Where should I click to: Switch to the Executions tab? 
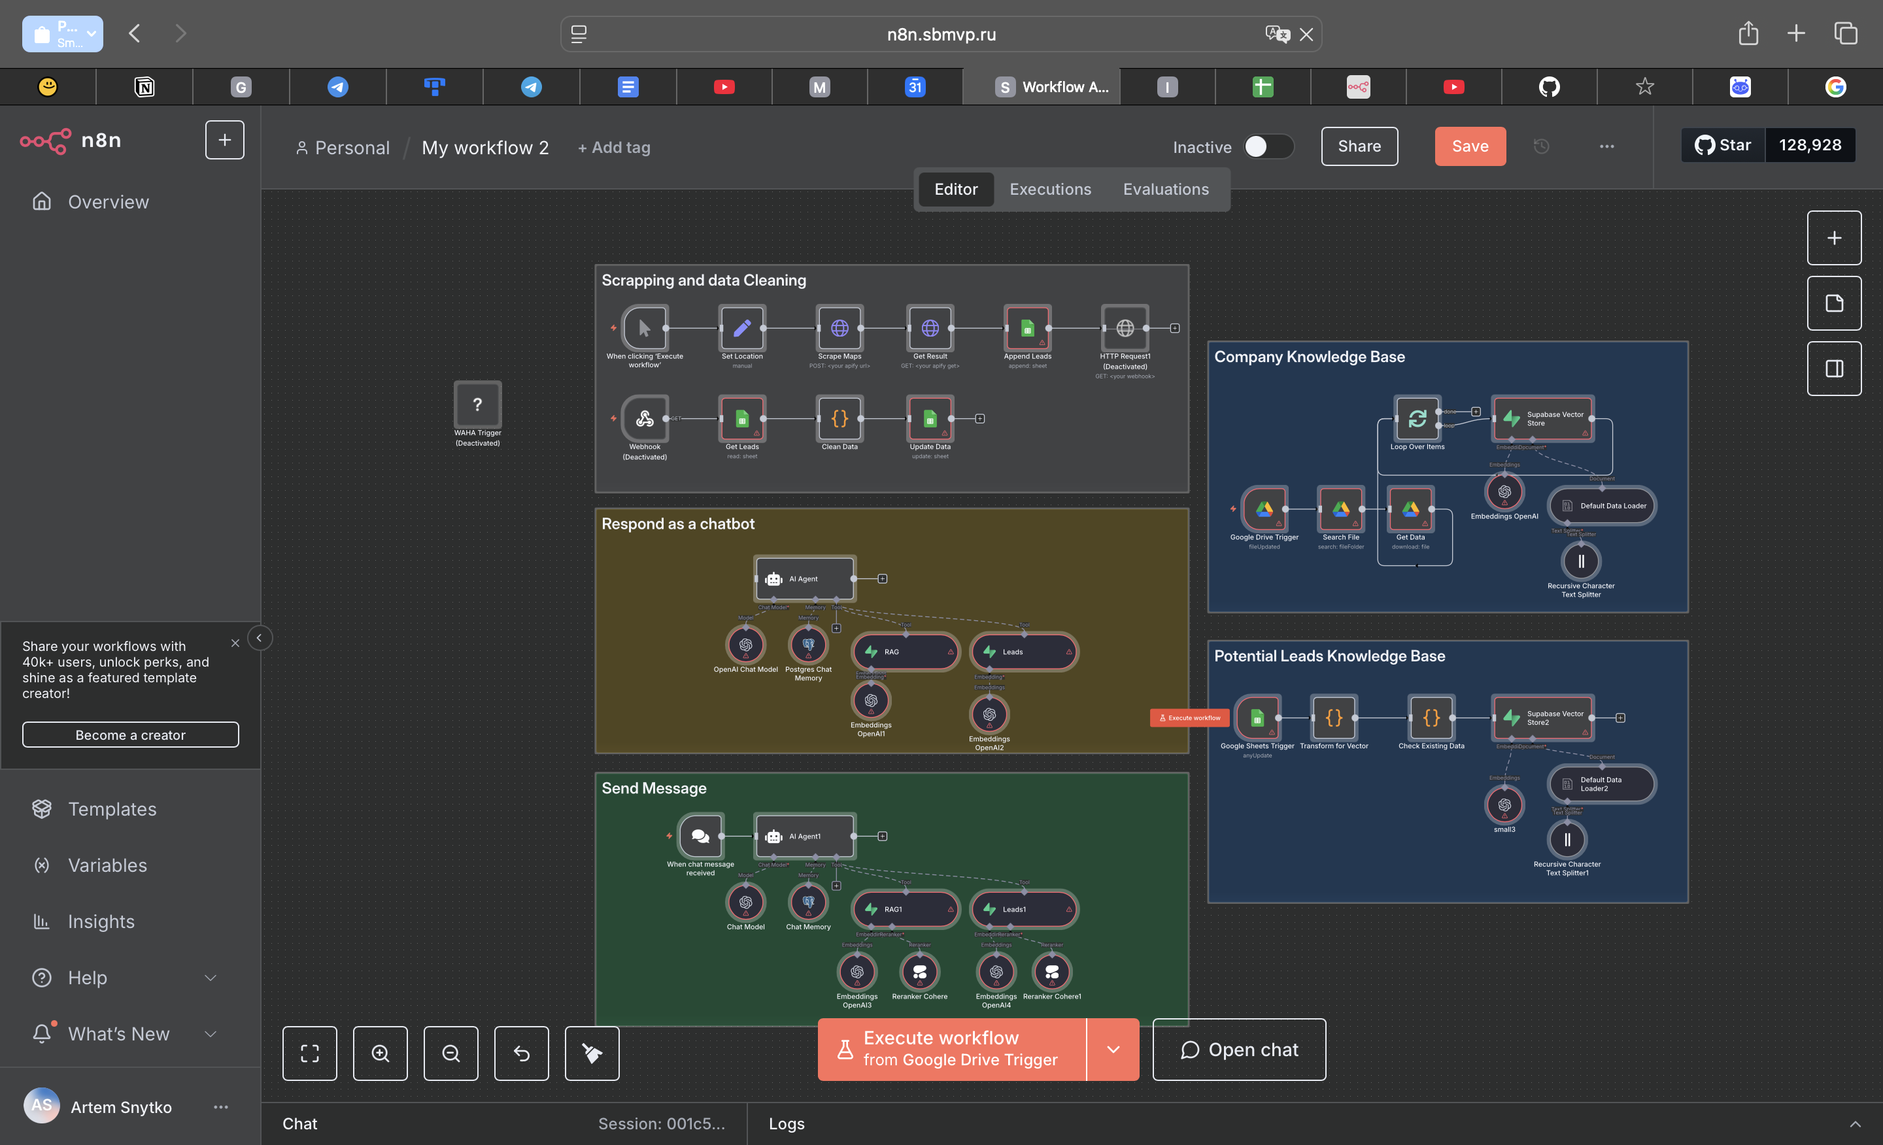coord(1050,189)
